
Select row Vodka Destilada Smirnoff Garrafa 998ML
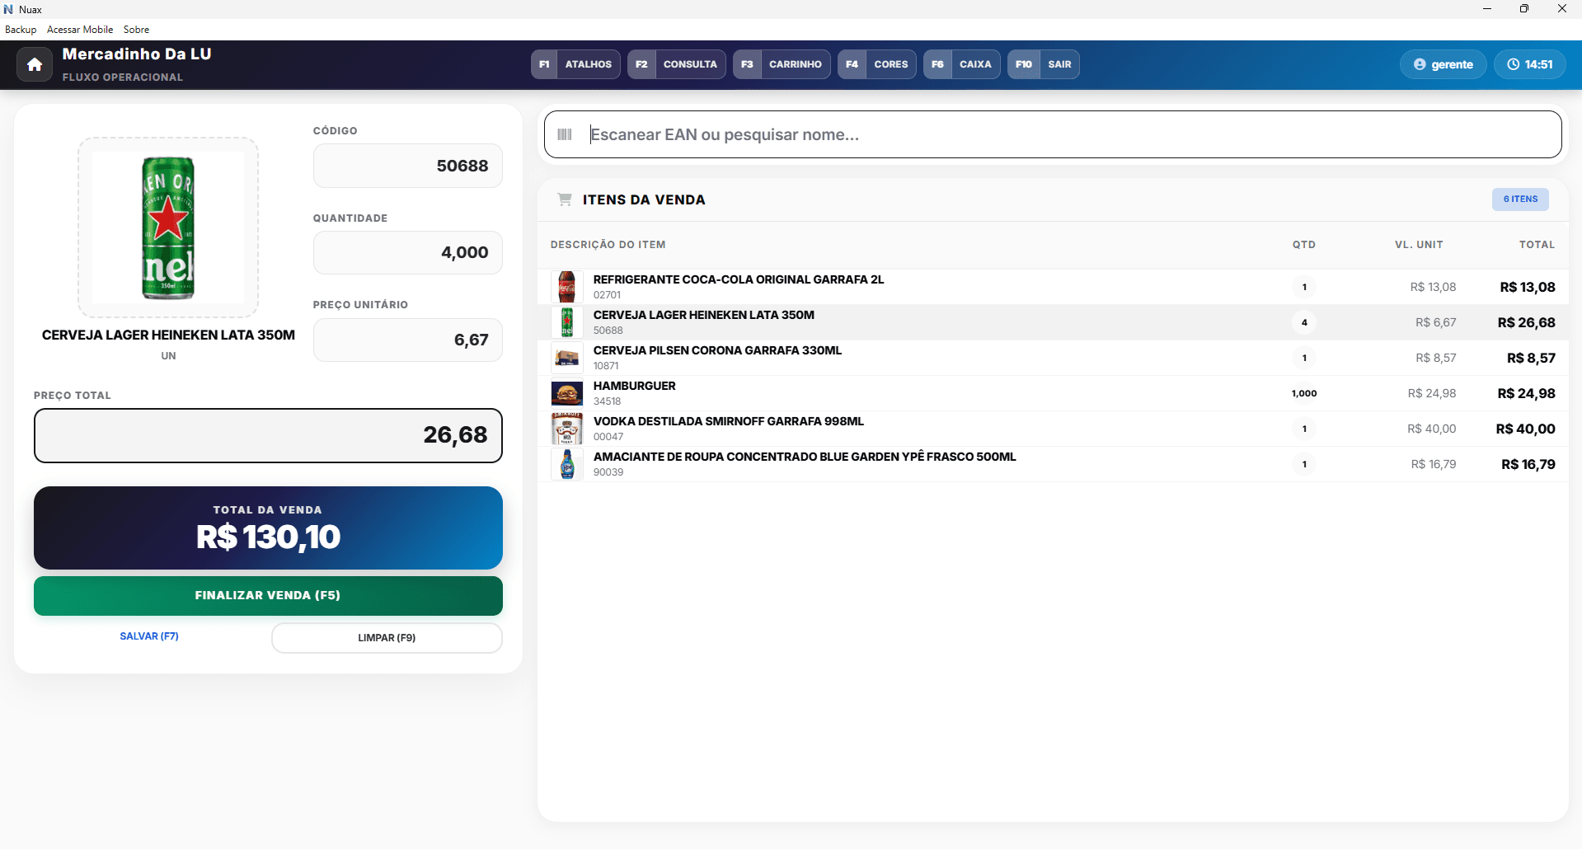coord(1053,429)
